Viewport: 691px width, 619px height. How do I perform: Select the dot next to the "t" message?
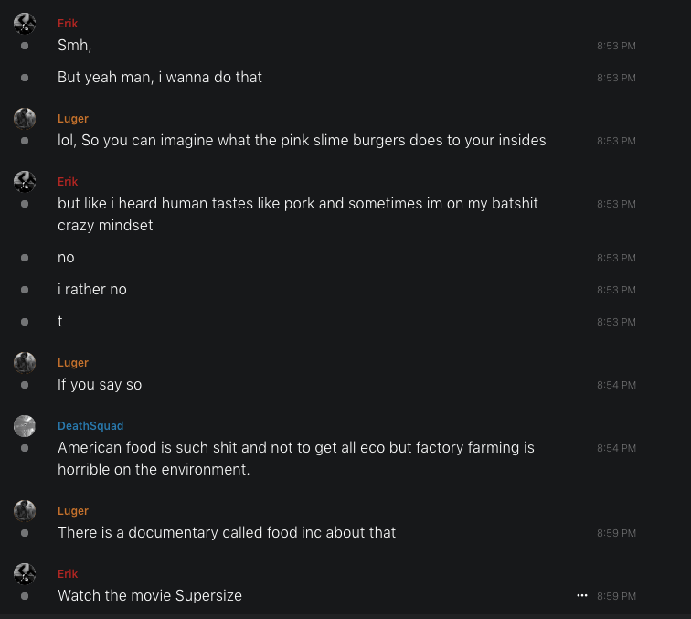[x=25, y=322]
